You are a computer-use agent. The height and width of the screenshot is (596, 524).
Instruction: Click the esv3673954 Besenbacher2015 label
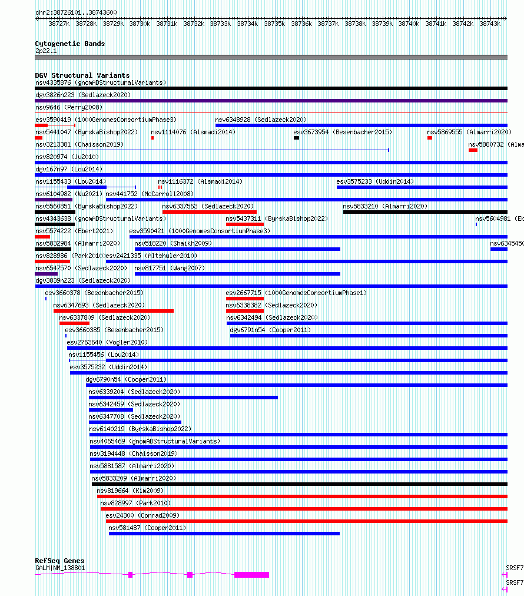pyautogui.click(x=343, y=132)
